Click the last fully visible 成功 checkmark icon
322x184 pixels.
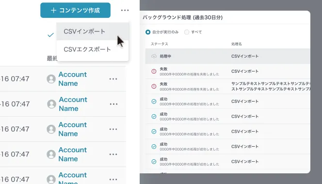pyautogui.click(x=154, y=161)
